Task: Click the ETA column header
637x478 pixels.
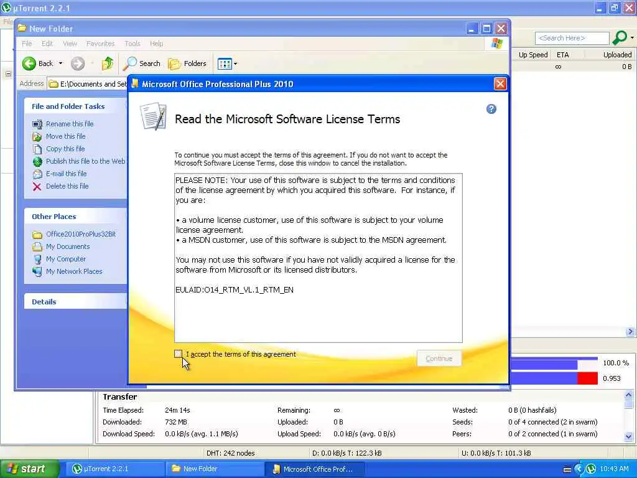Action: point(568,55)
